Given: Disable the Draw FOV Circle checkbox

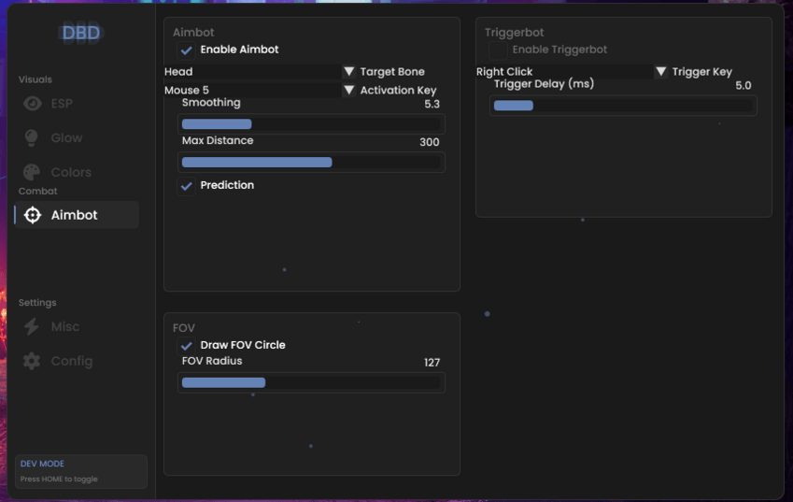Looking at the screenshot, I should [186, 346].
